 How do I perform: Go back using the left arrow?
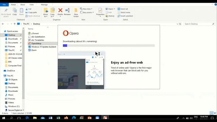click(x=3, y=24)
